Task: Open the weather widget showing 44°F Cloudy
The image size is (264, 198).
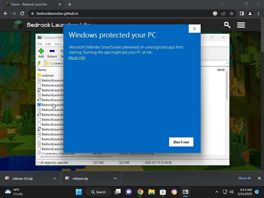Action: pyautogui.click(x=14, y=192)
